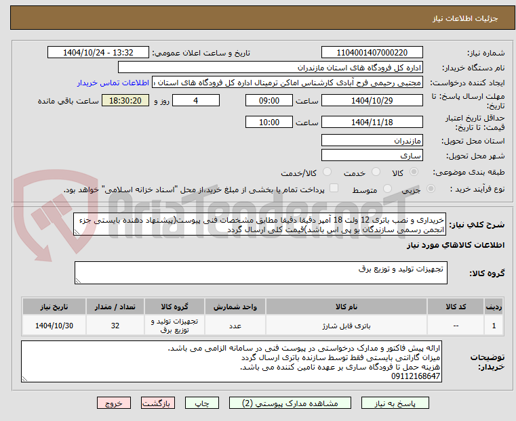The height and width of the screenshot is (421, 516).
Task: Click the ردیف column header
Action: click(x=494, y=307)
